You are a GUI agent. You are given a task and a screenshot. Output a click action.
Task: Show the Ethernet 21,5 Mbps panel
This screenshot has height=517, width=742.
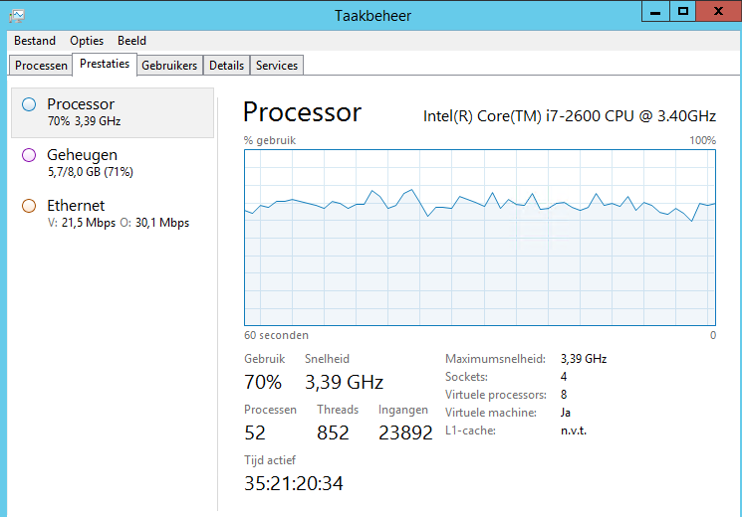[113, 214]
